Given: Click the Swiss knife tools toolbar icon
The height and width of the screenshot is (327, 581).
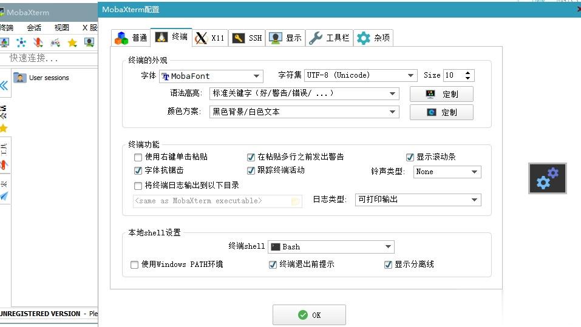Looking at the screenshot, I should [x=38, y=42].
